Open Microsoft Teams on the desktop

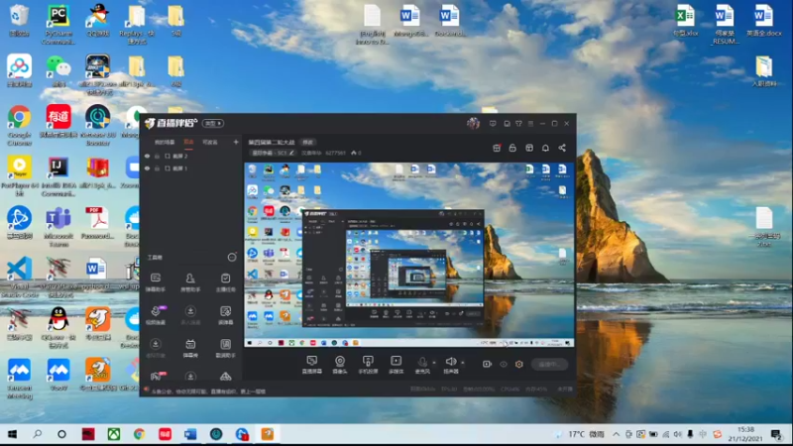(x=58, y=227)
